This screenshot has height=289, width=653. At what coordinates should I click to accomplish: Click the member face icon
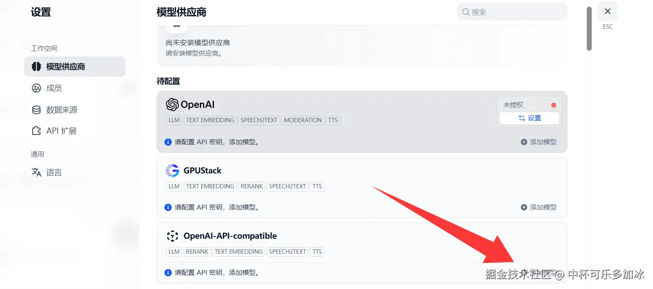(36, 88)
